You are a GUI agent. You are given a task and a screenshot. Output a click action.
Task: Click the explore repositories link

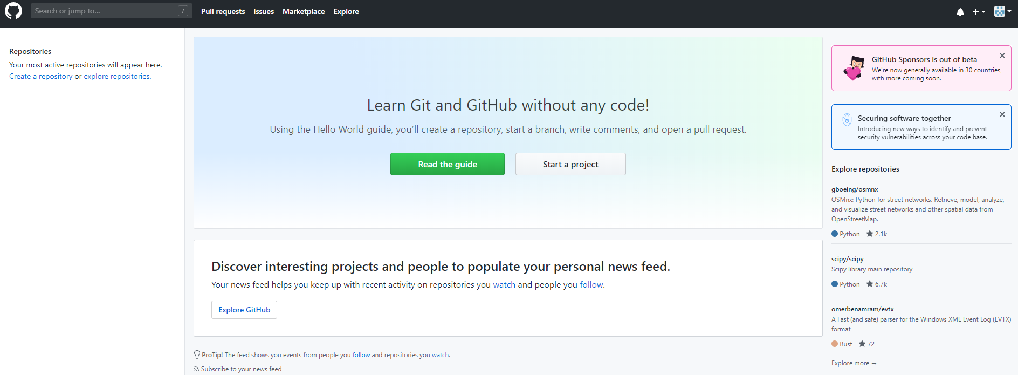point(117,76)
